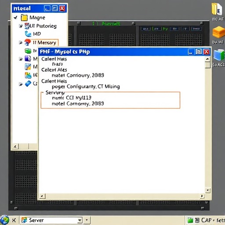
Task: Open the BU AE folder desktop icon
Action: click(x=217, y=10)
